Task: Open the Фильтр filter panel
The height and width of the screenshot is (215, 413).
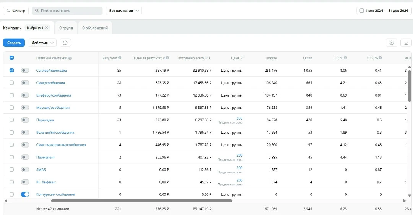Action: click(x=16, y=11)
